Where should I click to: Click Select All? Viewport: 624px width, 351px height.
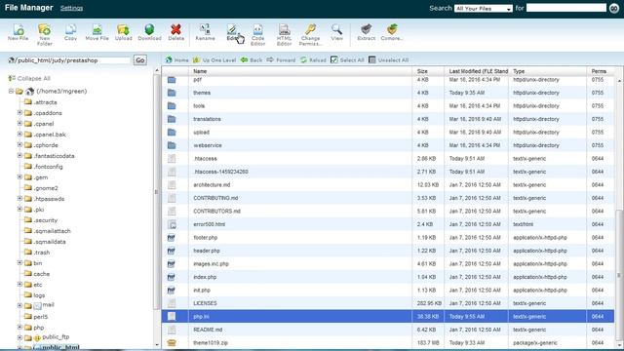point(347,60)
